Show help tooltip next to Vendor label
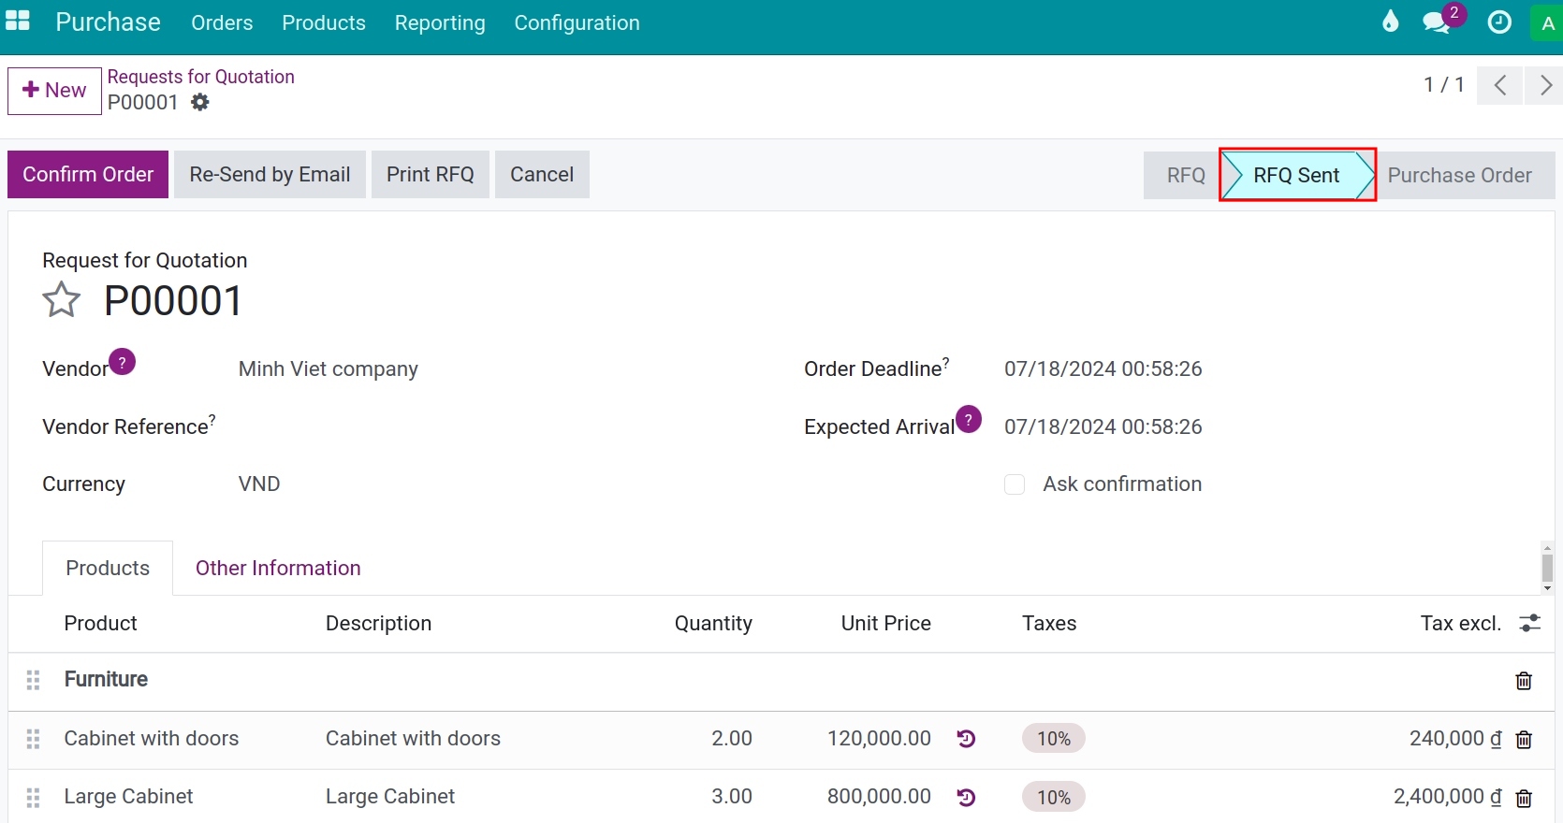 (x=123, y=361)
